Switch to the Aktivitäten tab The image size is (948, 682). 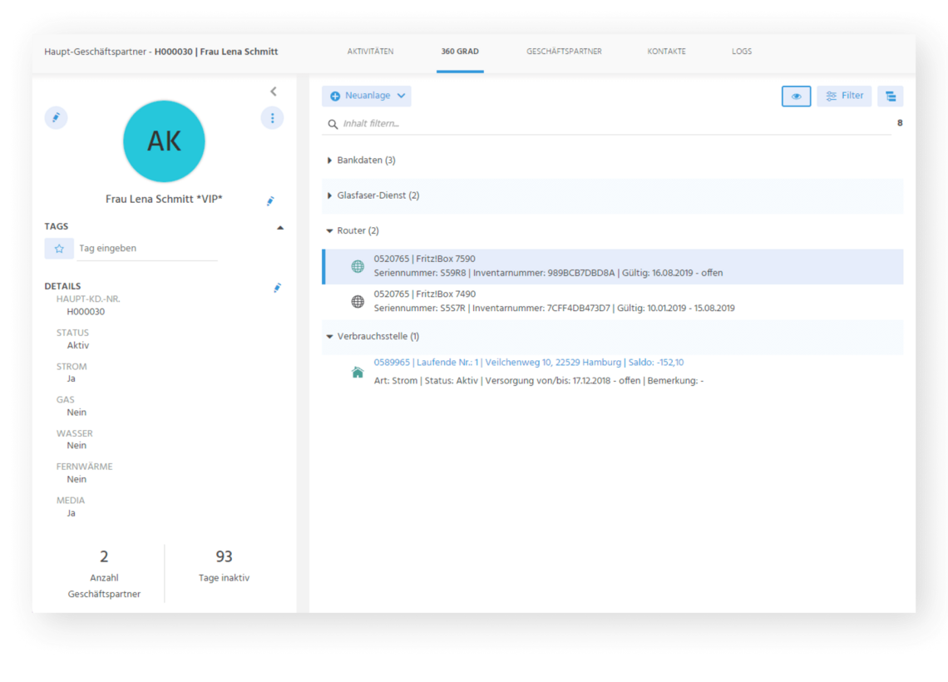[x=370, y=52]
